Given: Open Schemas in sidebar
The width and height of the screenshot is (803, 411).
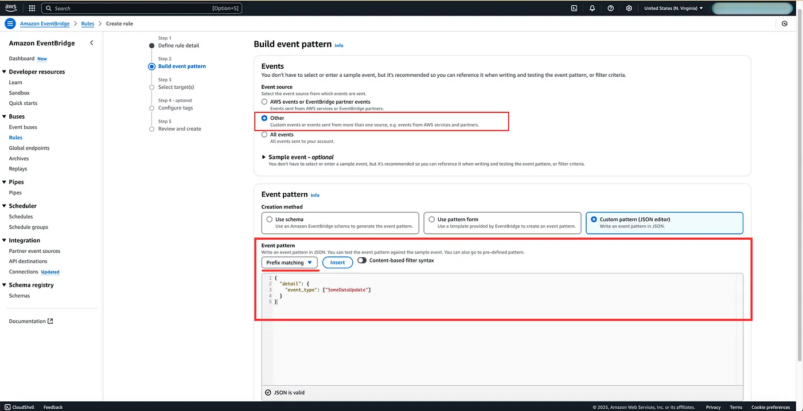Looking at the screenshot, I should [20, 296].
